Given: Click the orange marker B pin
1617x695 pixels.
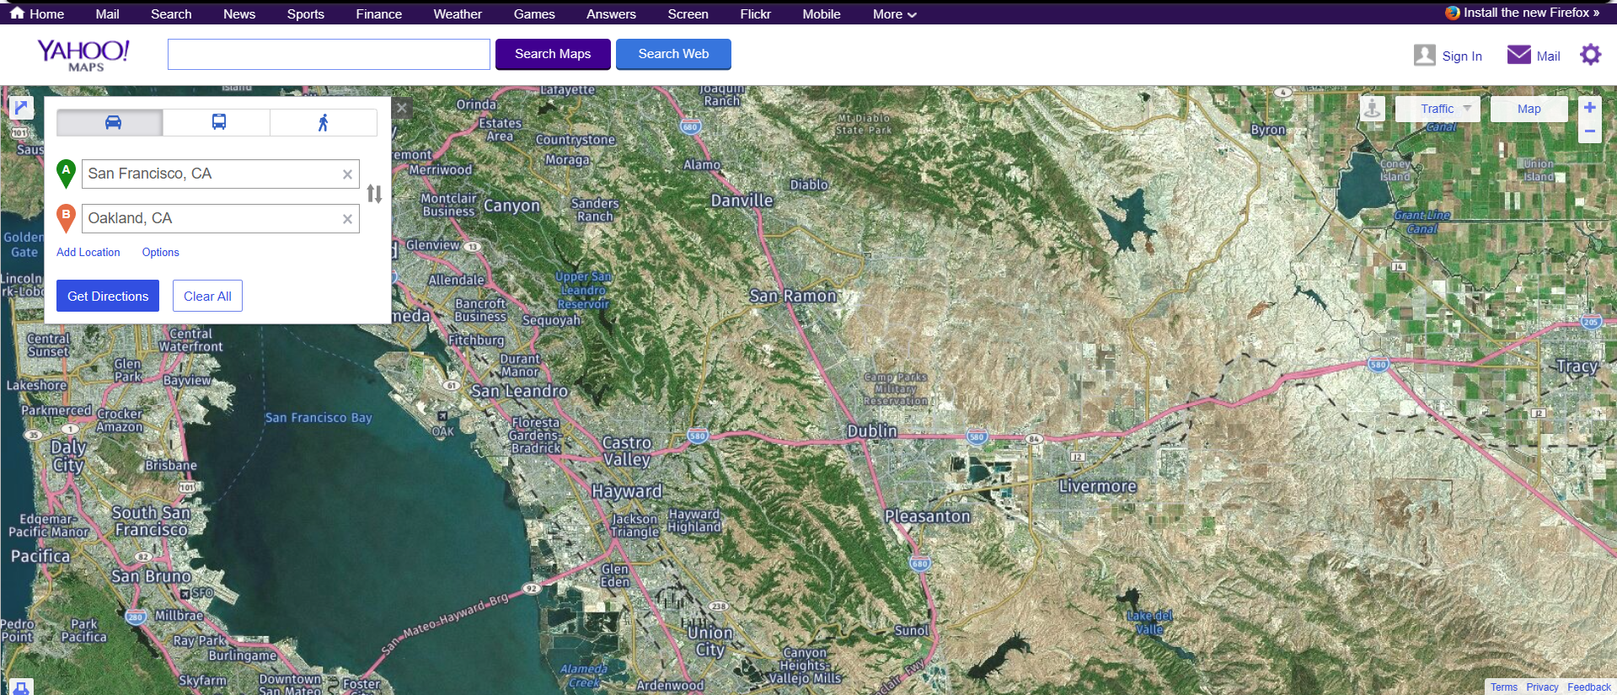Looking at the screenshot, I should (x=66, y=218).
